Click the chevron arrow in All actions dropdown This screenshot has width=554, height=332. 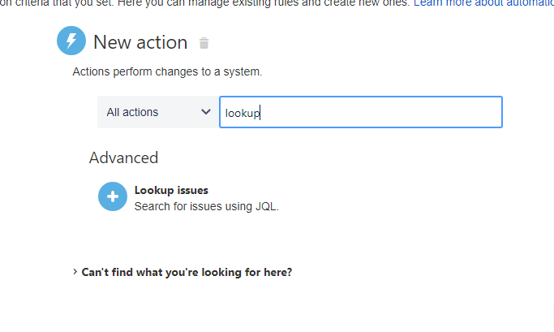point(206,112)
